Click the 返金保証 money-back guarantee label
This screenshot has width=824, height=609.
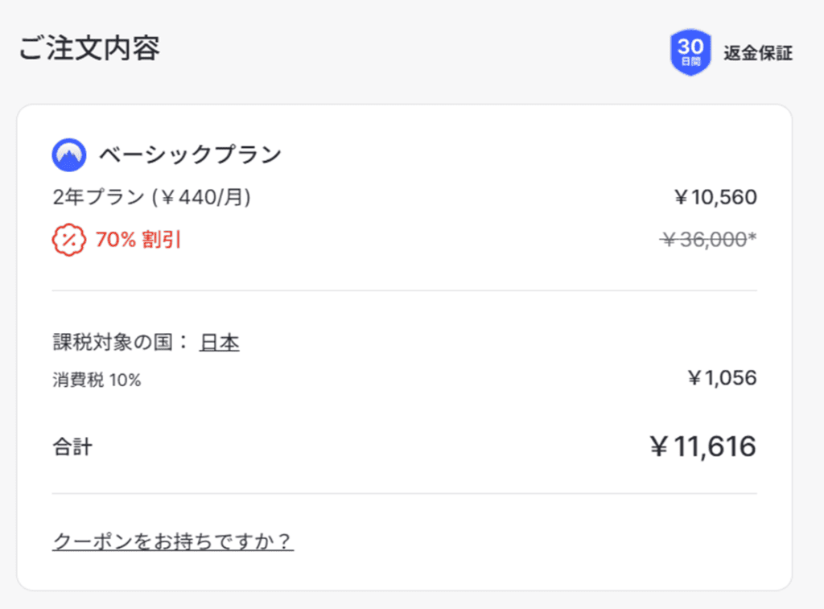pyautogui.click(x=758, y=54)
